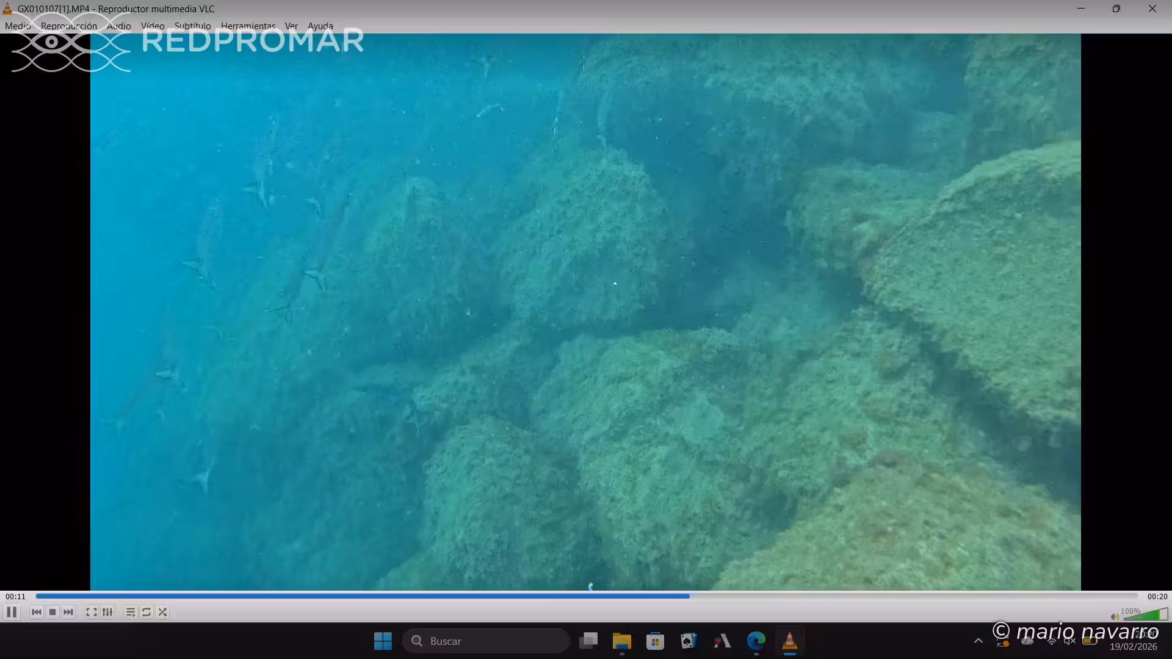Stop playback with the stop button
1172x659 pixels.
click(x=52, y=612)
